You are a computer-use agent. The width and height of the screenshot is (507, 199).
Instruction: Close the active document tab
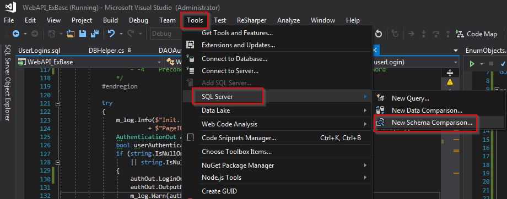tap(375, 50)
